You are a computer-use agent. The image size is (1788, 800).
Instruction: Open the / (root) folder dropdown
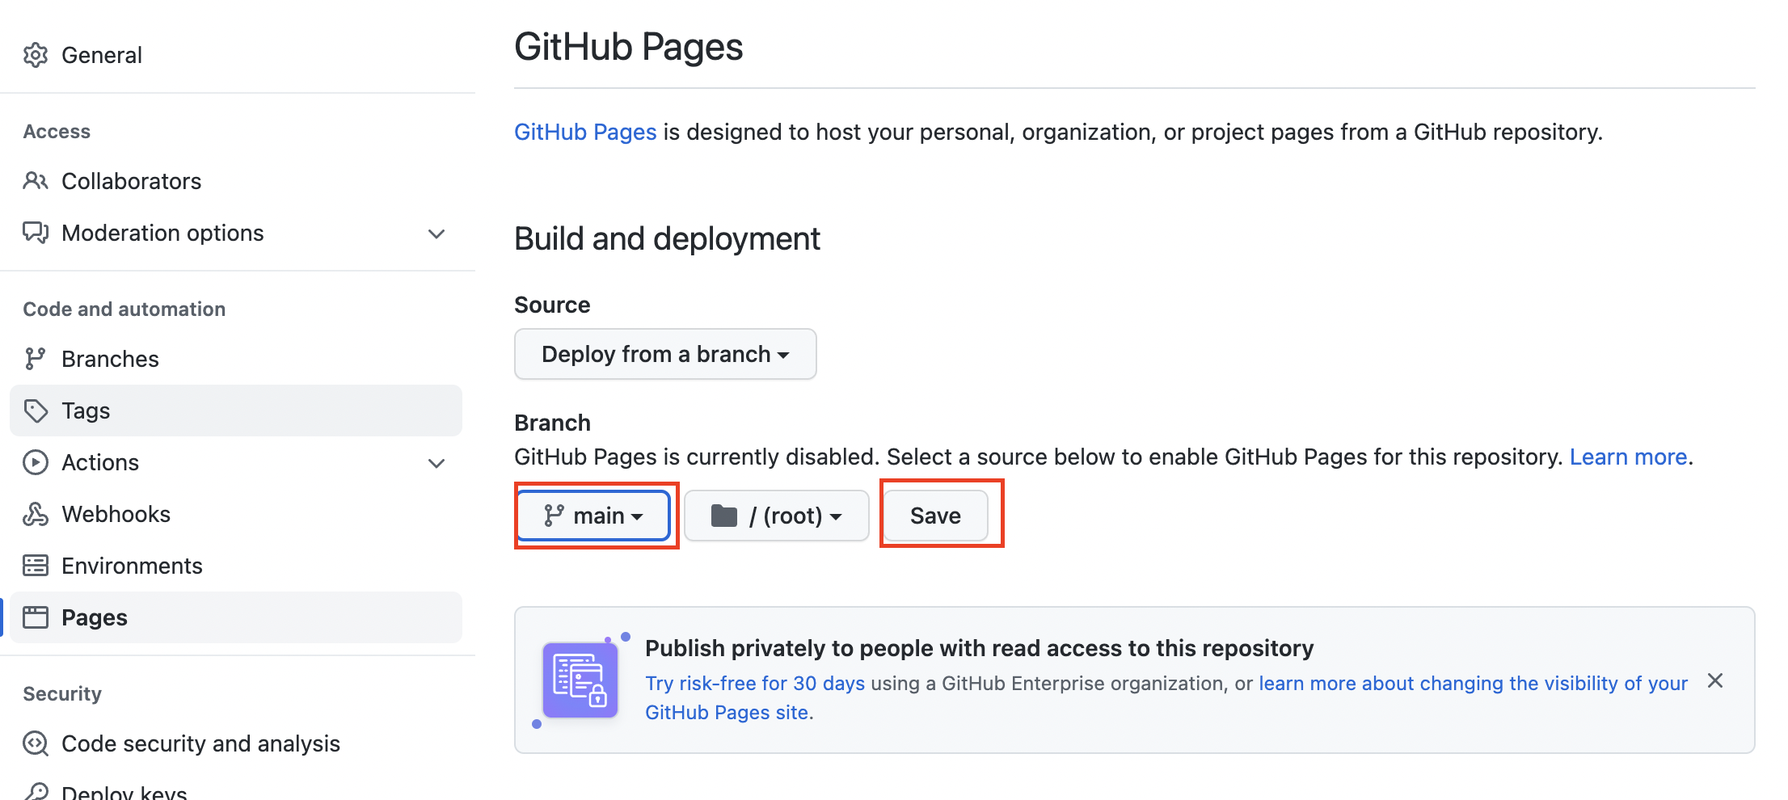777,516
